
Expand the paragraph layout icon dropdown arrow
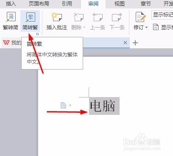pyautogui.click(x=70, y=105)
